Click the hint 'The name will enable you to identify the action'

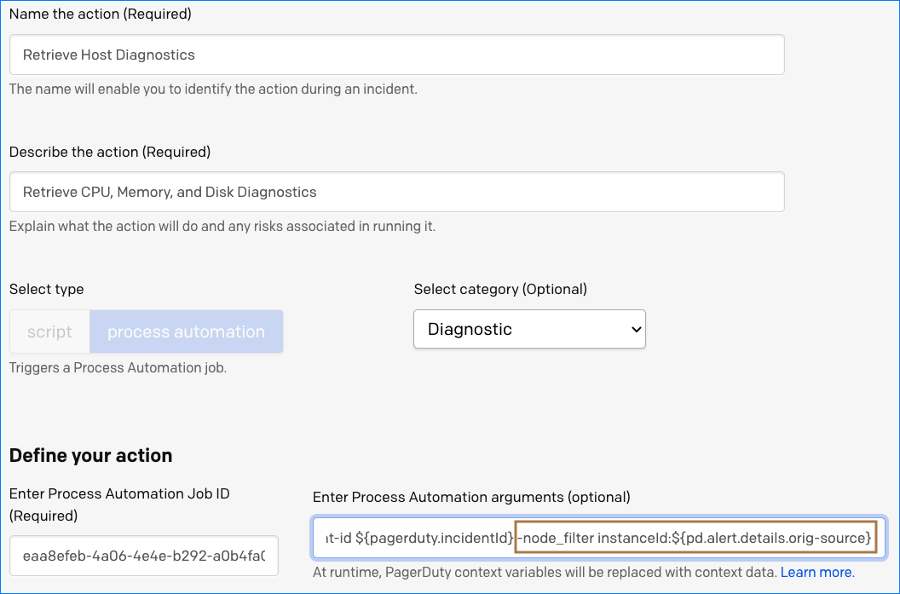tap(213, 89)
